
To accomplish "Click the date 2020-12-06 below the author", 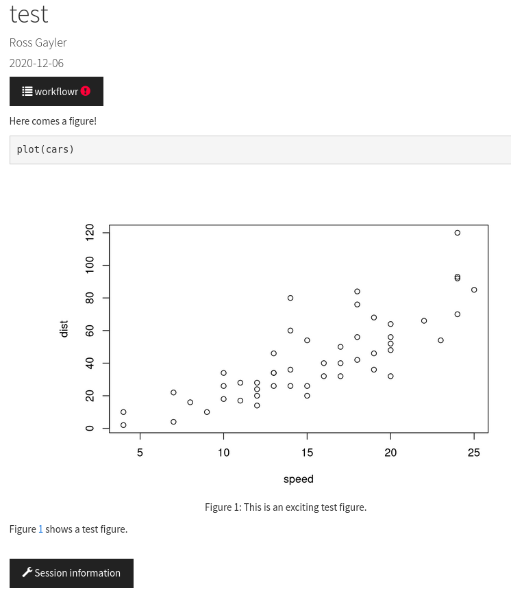I will coord(36,62).
